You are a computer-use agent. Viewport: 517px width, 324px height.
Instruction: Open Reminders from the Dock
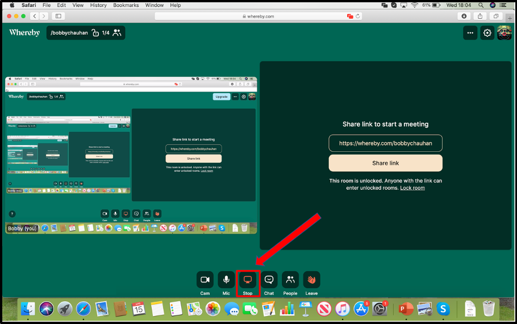click(176, 309)
